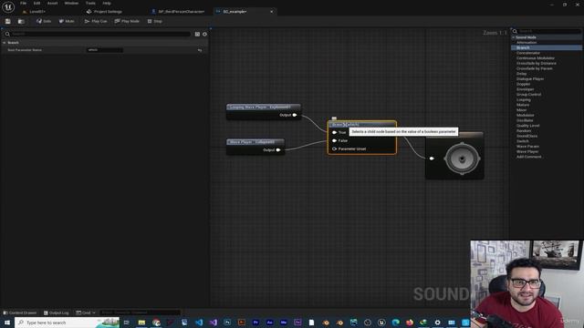Select Quality Level in the palette
The width and height of the screenshot is (584, 328).
[x=527, y=126]
